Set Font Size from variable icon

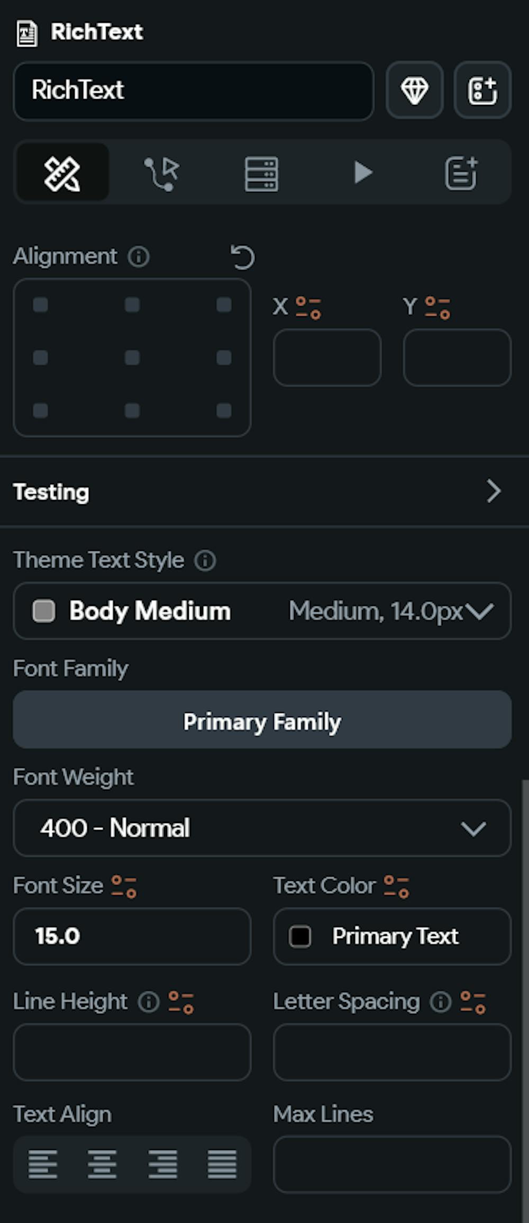coord(124,887)
